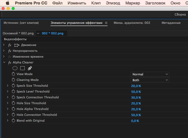Toggle the fx switch for Движение
This screenshot has width=188, height=138.
tap(10, 45)
